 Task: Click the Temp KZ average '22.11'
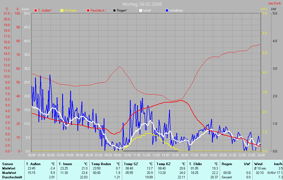181,177
